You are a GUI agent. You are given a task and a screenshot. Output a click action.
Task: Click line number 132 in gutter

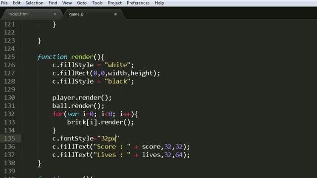(x=9, y=114)
